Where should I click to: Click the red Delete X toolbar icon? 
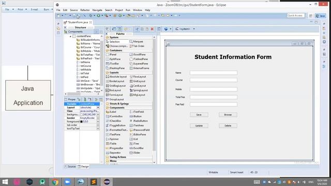(152, 29)
